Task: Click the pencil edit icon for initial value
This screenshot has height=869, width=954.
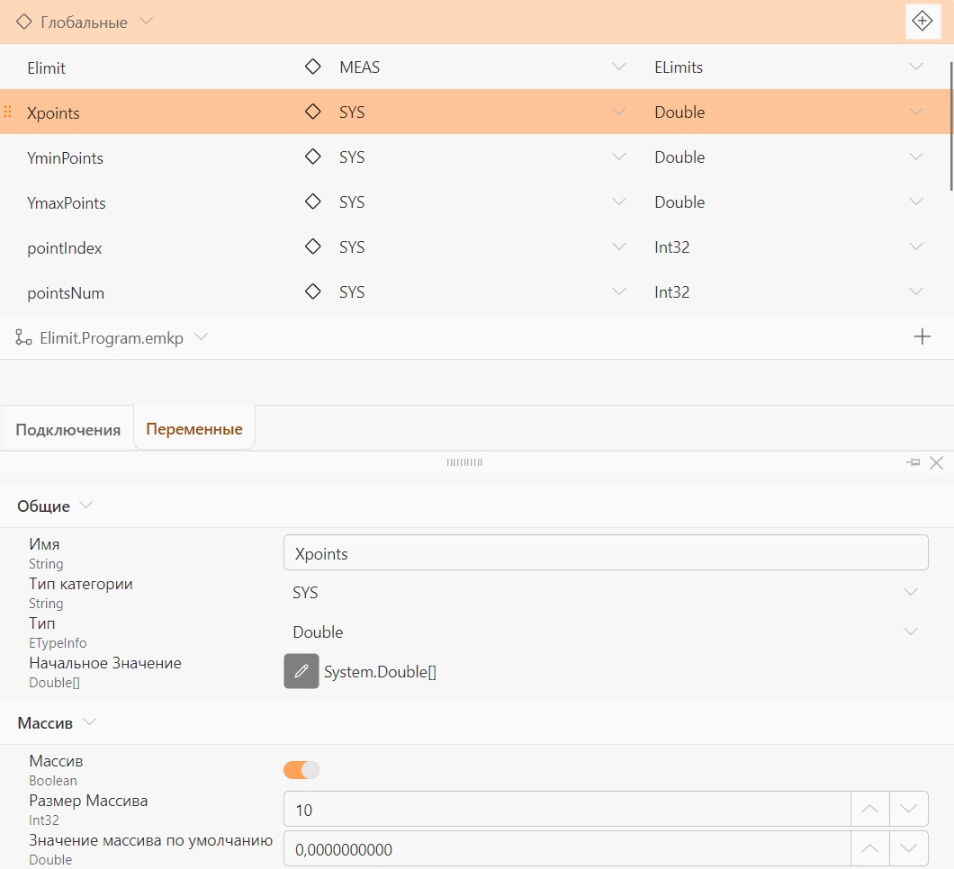Action: point(301,671)
